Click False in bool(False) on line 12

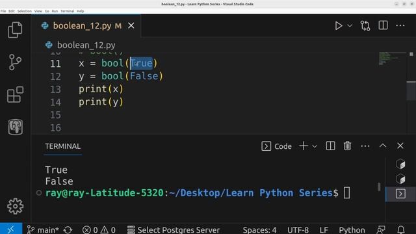pos(144,76)
